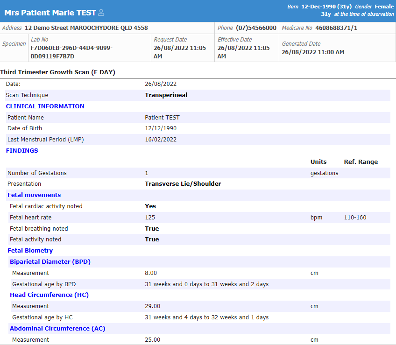Click the 'Biparietal Diameter (BPD)' heading
Viewport: 396px width, 345px height.
click(50, 261)
